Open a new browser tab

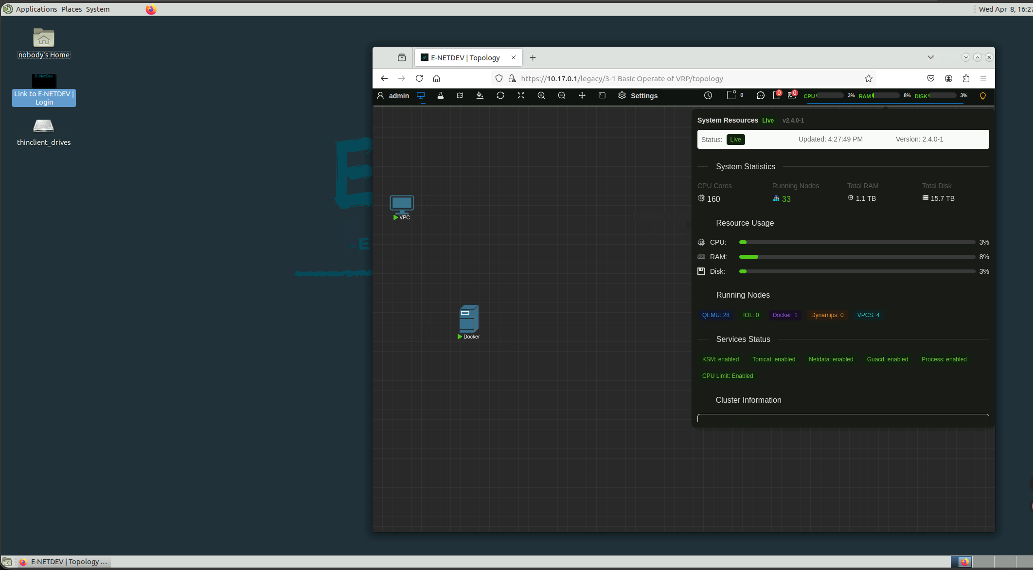pos(533,57)
